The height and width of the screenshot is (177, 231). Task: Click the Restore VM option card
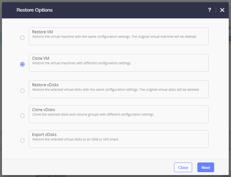(x=119, y=36)
